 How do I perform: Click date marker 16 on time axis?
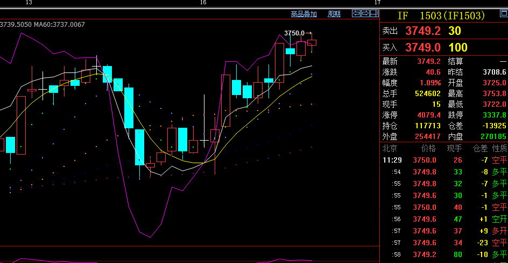[x=203, y=3]
